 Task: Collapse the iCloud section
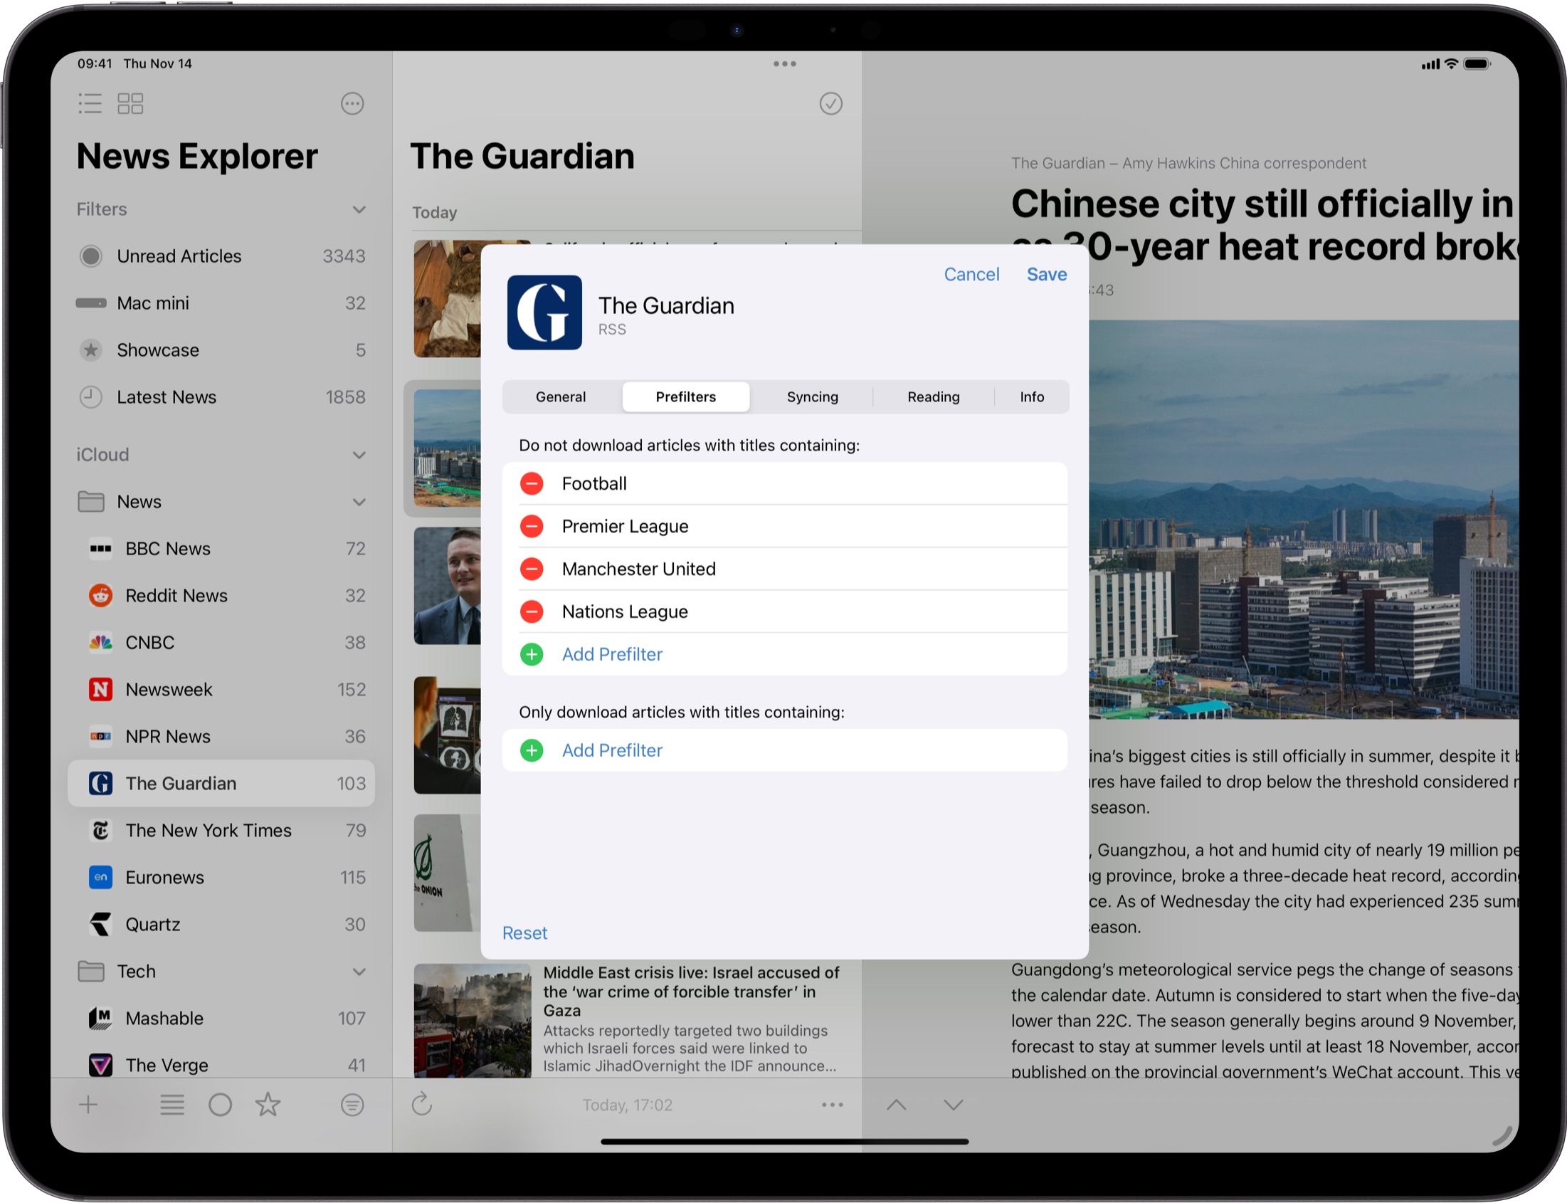point(359,455)
